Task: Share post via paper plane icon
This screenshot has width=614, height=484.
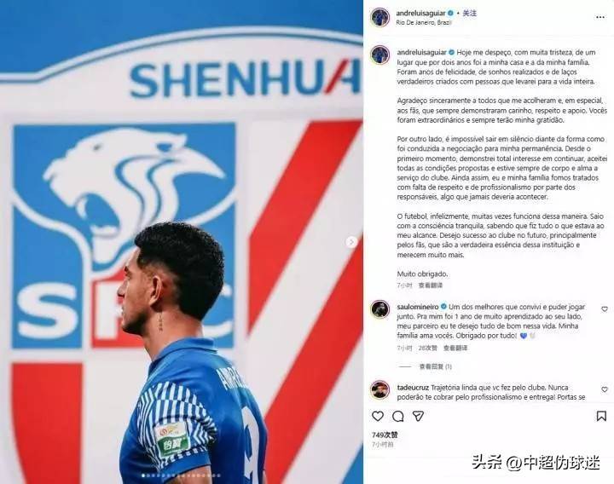Action: 418,416
